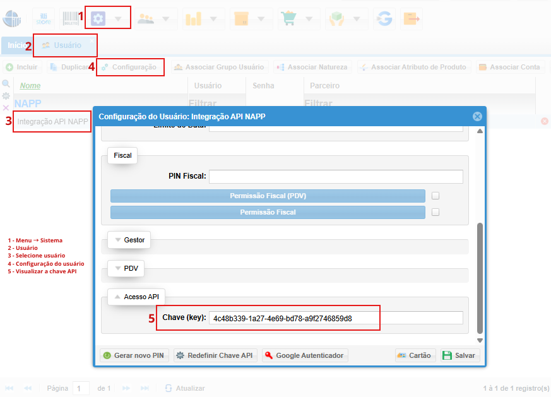Open the Sistema gear menu icon
This screenshot has width=551, height=397.
point(98,19)
